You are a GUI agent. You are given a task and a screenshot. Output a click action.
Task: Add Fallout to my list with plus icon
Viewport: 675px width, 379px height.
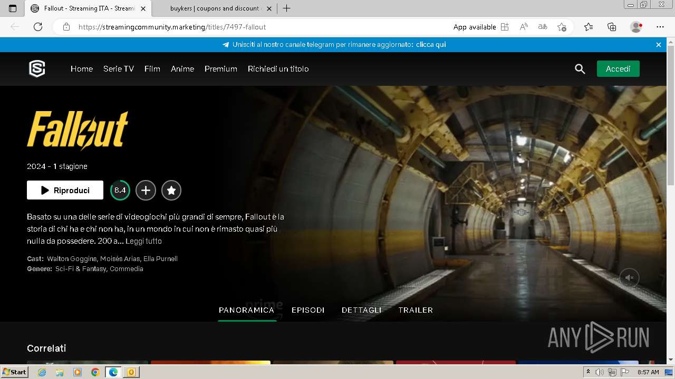coord(146,191)
